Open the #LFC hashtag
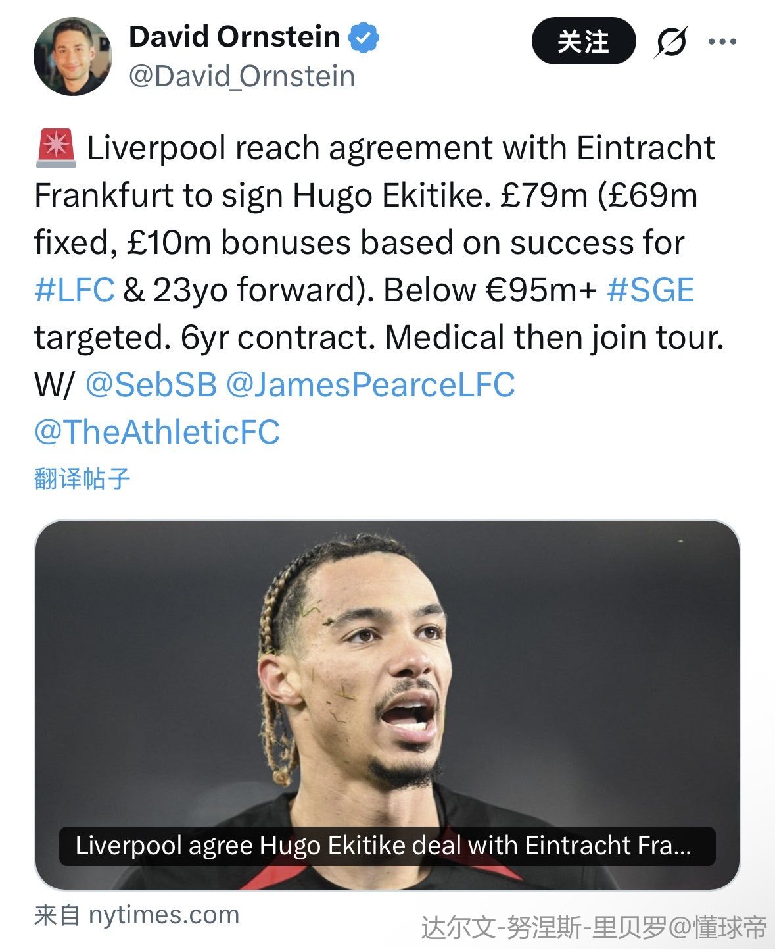775x949 pixels. (x=74, y=290)
